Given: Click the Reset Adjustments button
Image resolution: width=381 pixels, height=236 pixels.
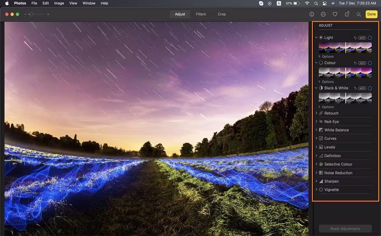Looking at the screenshot, I should click(345, 228).
